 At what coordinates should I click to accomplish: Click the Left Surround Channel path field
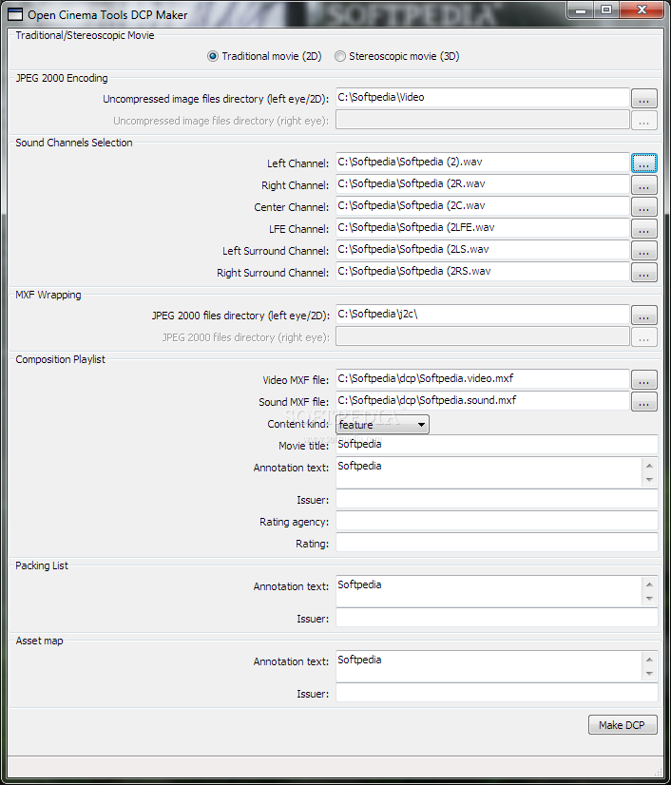coord(482,250)
